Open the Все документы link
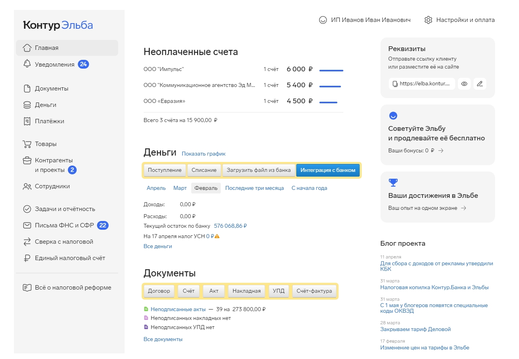The image size is (519, 359). (x=163, y=339)
